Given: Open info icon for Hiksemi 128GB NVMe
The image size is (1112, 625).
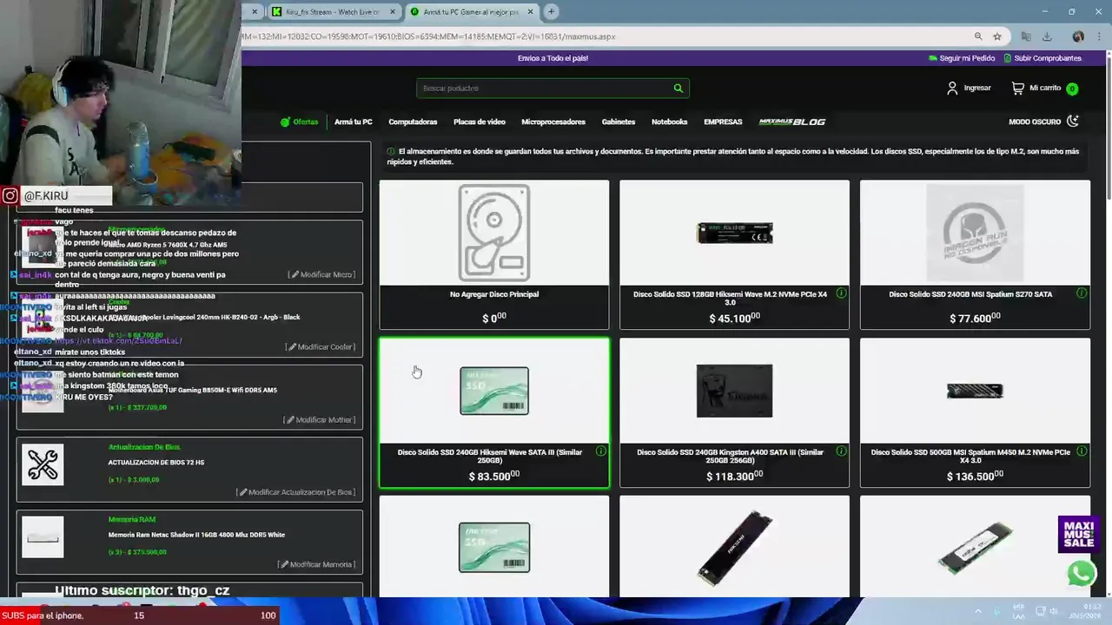Looking at the screenshot, I should point(841,293).
